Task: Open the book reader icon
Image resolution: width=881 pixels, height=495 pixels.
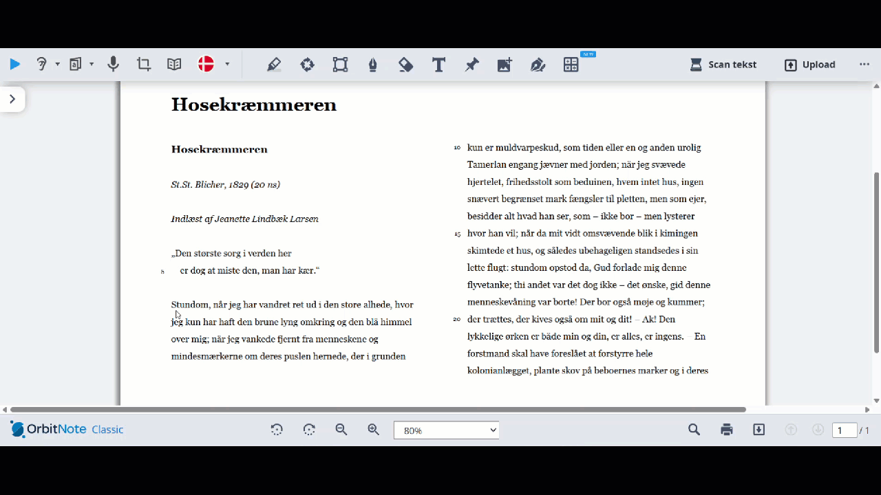Action: pyautogui.click(x=174, y=65)
